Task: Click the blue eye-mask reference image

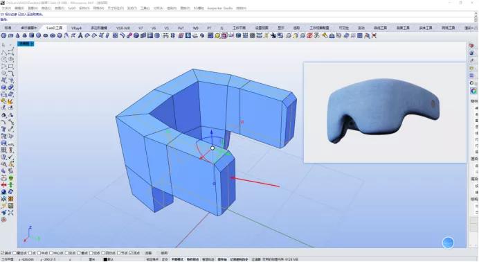Action: [x=385, y=112]
